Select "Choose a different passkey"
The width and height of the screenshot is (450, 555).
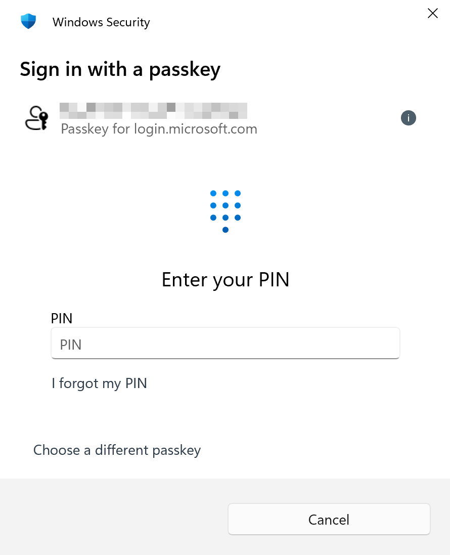pyautogui.click(x=117, y=450)
